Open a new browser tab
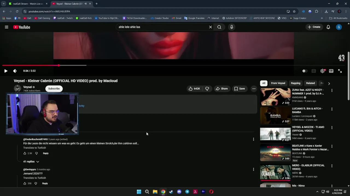This screenshot has height=196, width=350. point(97,4)
